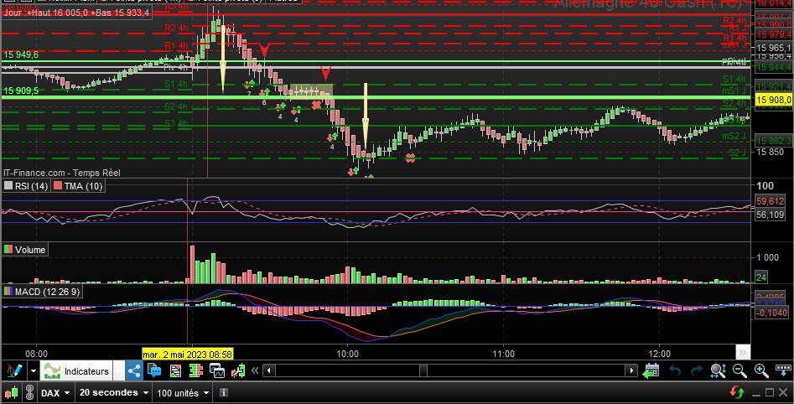Open the 20 secondes timeframe dropdown
This screenshot has height=404, width=794.
click(113, 393)
